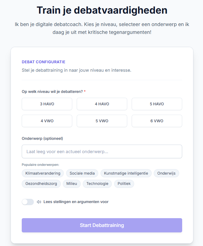Pick the 6 VWO level option
Viewport: 203px width, 246px height.
pyautogui.click(x=157, y=121)
